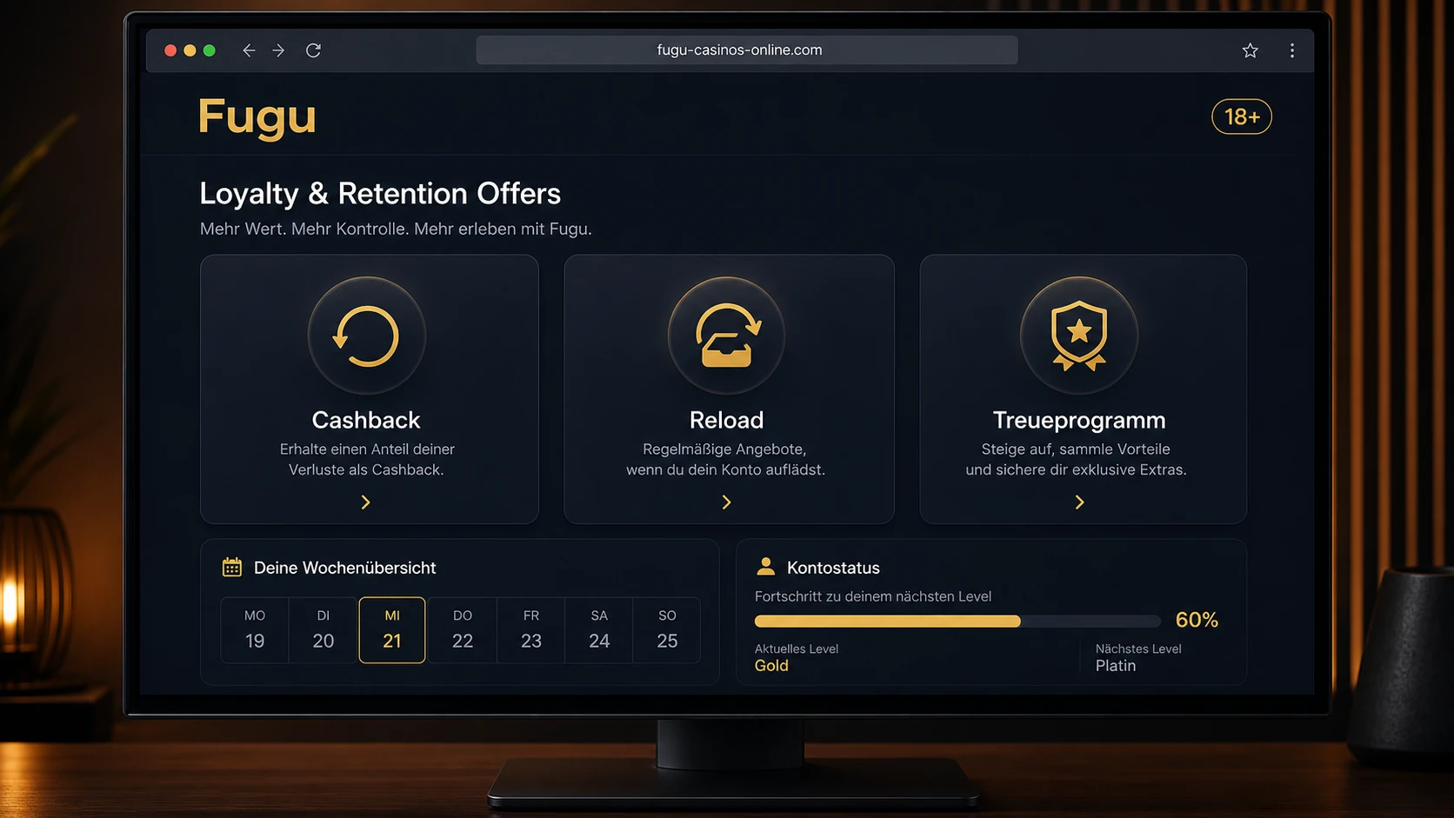Go back with the browser back arrow
Image resolution: width=1454 pixels, height=818 pixels.
tap(249, 50)
